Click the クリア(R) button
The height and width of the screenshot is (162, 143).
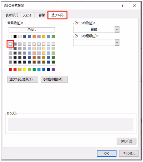(126, 141)
